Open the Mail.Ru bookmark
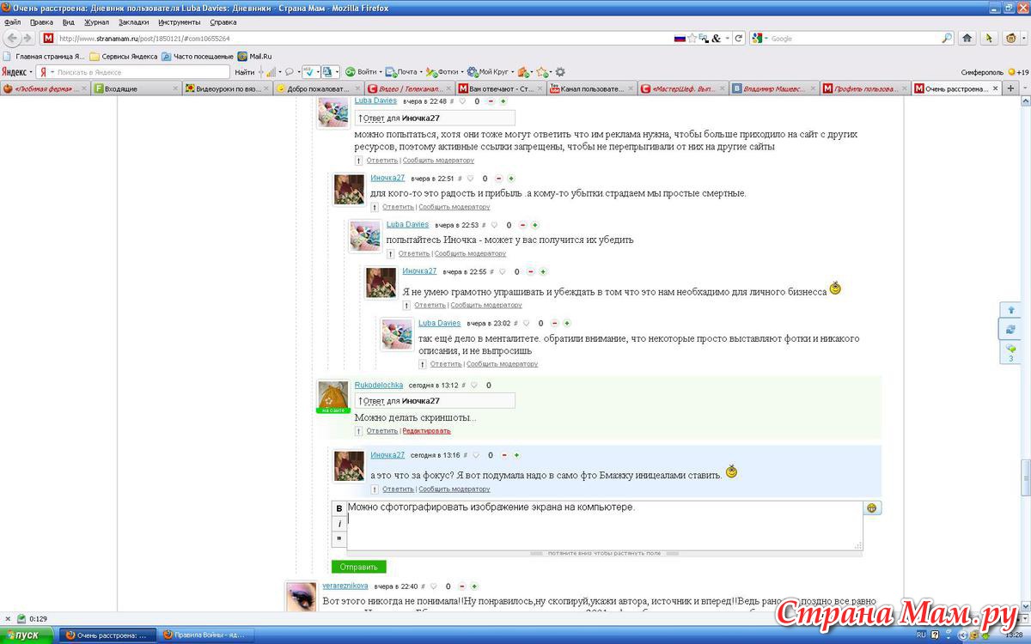 [254, 56]
